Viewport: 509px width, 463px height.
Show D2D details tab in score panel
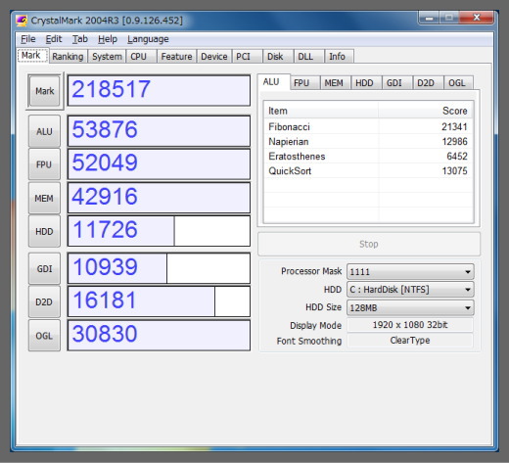[428, 83]
